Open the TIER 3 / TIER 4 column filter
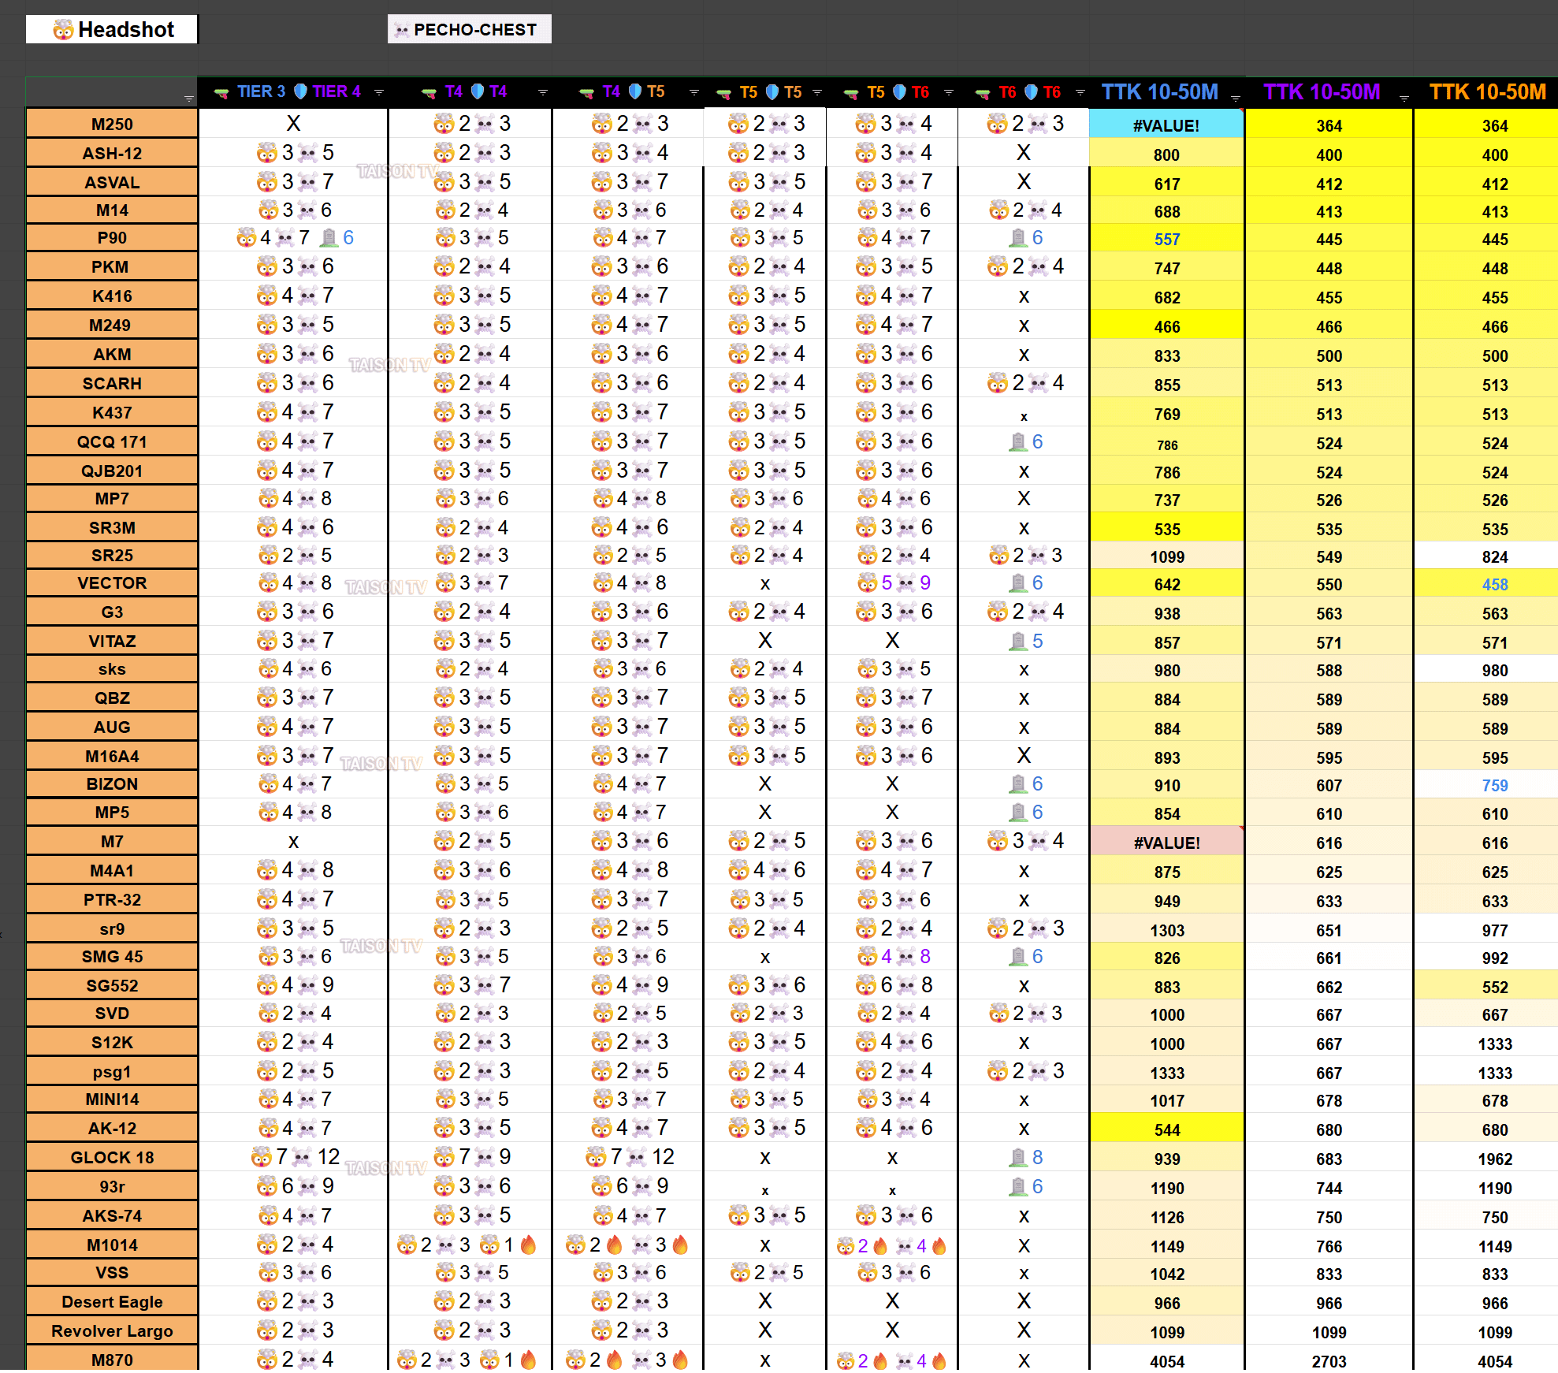The width and height of the screenshot is (1558, 1373). click(x=379, y=93)
